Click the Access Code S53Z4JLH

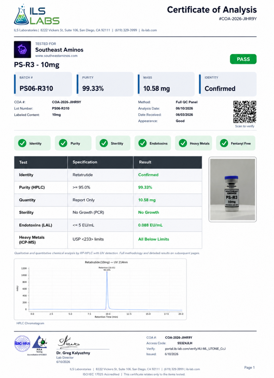coord(185,343)
